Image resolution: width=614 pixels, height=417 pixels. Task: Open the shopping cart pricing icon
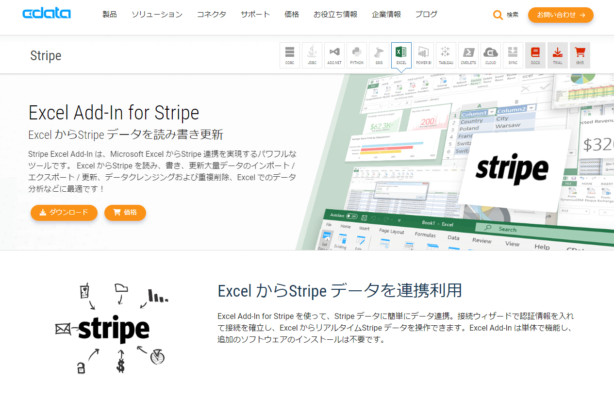pos(580,55)
